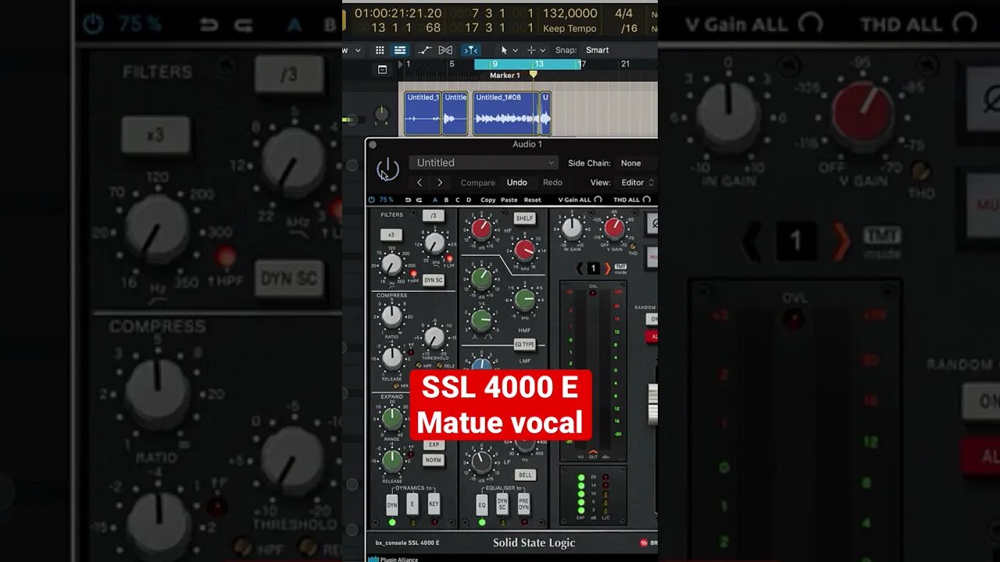Click the green HMF frequency kHz knob

(525, 300)
